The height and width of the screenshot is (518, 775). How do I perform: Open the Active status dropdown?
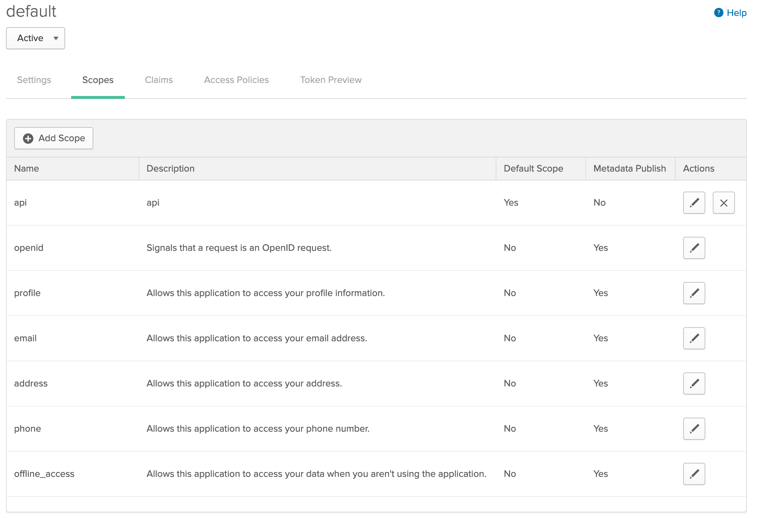point(36,38)
